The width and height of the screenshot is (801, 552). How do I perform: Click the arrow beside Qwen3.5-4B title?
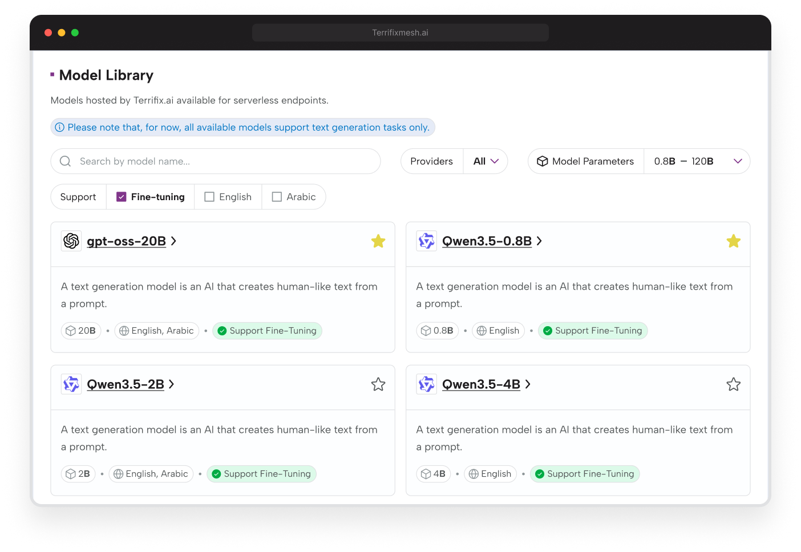pos(528,384)
